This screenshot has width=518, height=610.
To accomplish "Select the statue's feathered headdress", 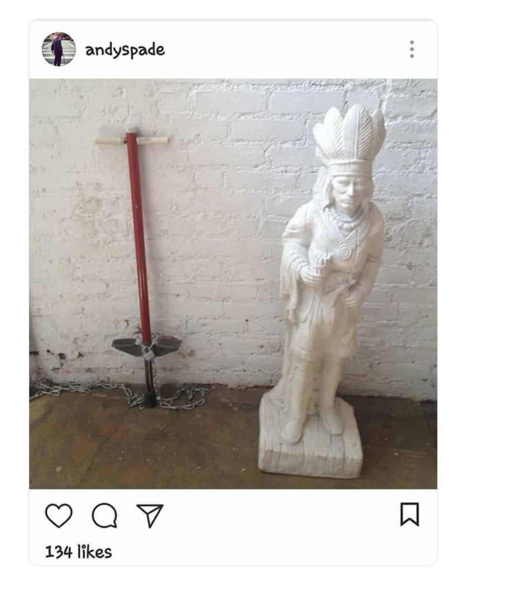I will pyautogui.click(x=350, y=136).
